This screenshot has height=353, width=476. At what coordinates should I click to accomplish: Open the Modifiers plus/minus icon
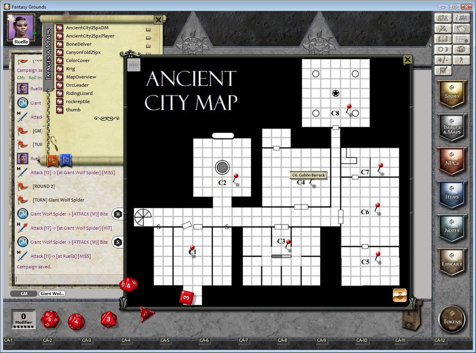(x=443, y=60)
